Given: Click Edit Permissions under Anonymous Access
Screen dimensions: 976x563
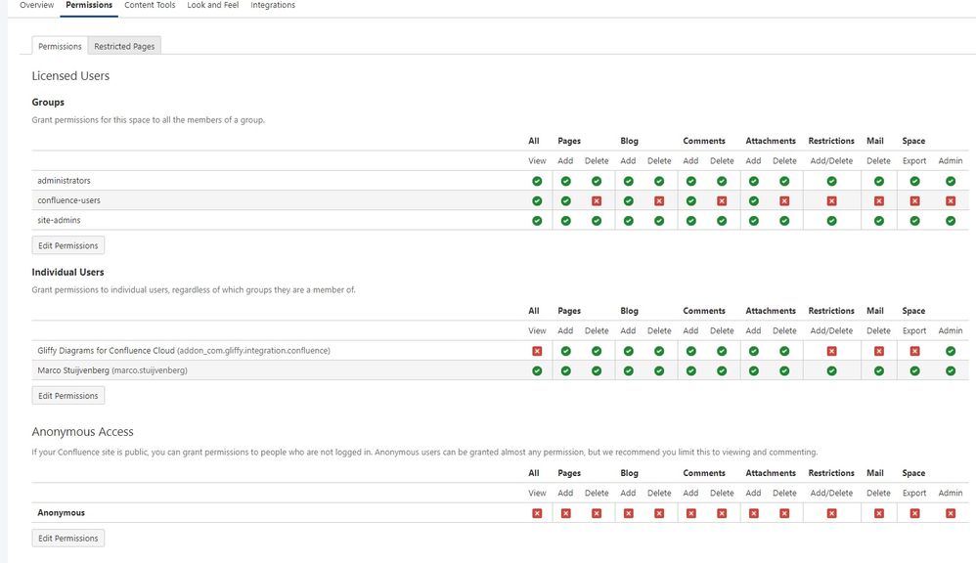Looking at the screenshot, I should click(68, 539).
